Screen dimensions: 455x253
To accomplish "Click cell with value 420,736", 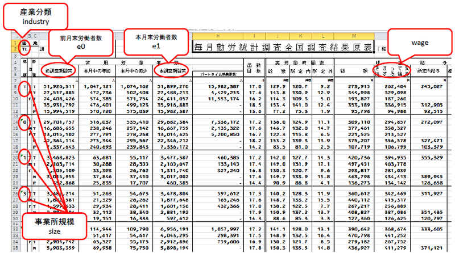I will [359, 158].
